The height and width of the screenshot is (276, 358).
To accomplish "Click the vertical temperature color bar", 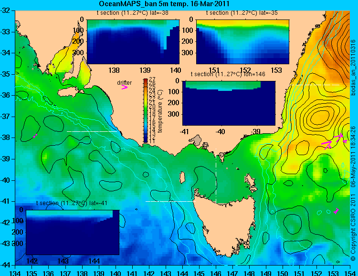I will coord(146,110).
